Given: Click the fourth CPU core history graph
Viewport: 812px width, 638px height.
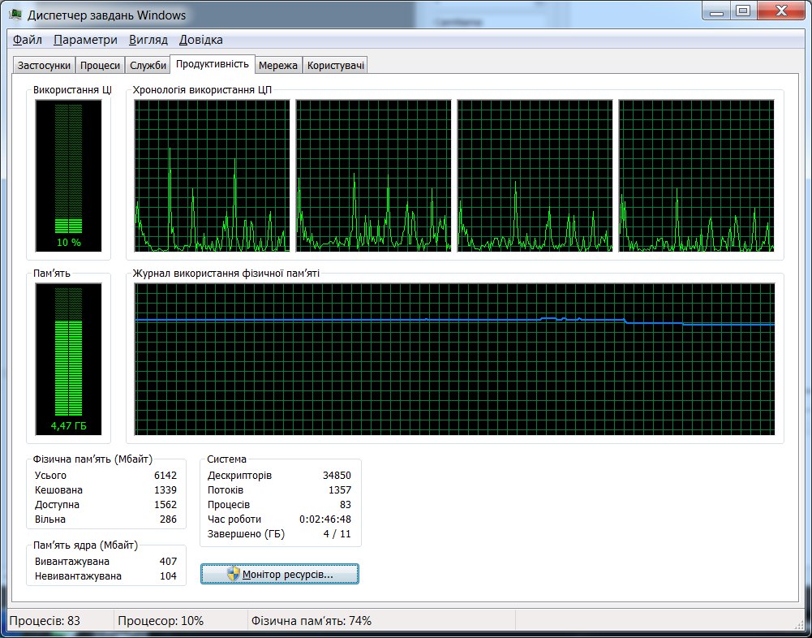Looking at the screenshot, I should click(697, 175).
